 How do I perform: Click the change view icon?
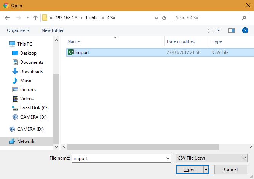(x=211, y=30)
